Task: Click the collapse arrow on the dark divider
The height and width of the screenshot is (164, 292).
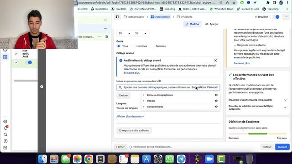Action: (42, 87)
